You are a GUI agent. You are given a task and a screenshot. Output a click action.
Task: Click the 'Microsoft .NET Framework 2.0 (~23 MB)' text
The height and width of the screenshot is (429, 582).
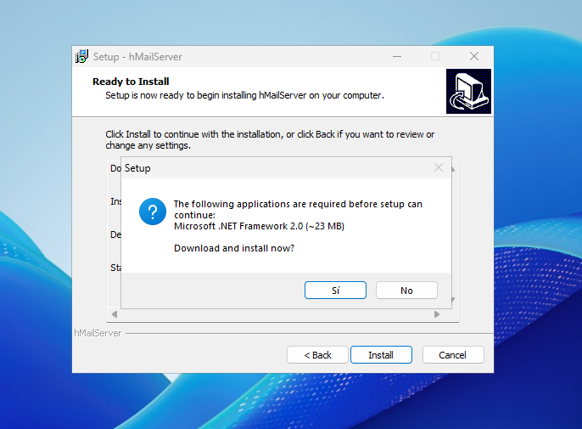259,226
